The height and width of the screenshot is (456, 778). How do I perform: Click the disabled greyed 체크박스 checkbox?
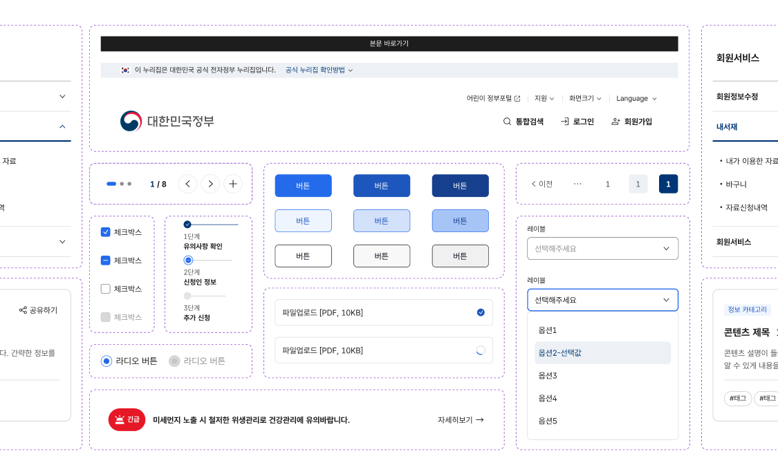pos(105,316)
